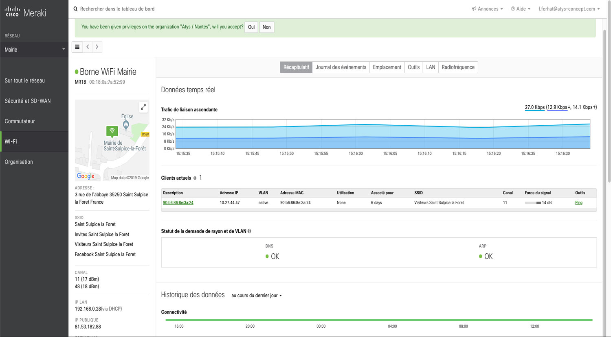This screenshot has height=337, width=611.
Task: Click SSID Invites Saint Sulpice la Foret
Action: click(102, 235)
